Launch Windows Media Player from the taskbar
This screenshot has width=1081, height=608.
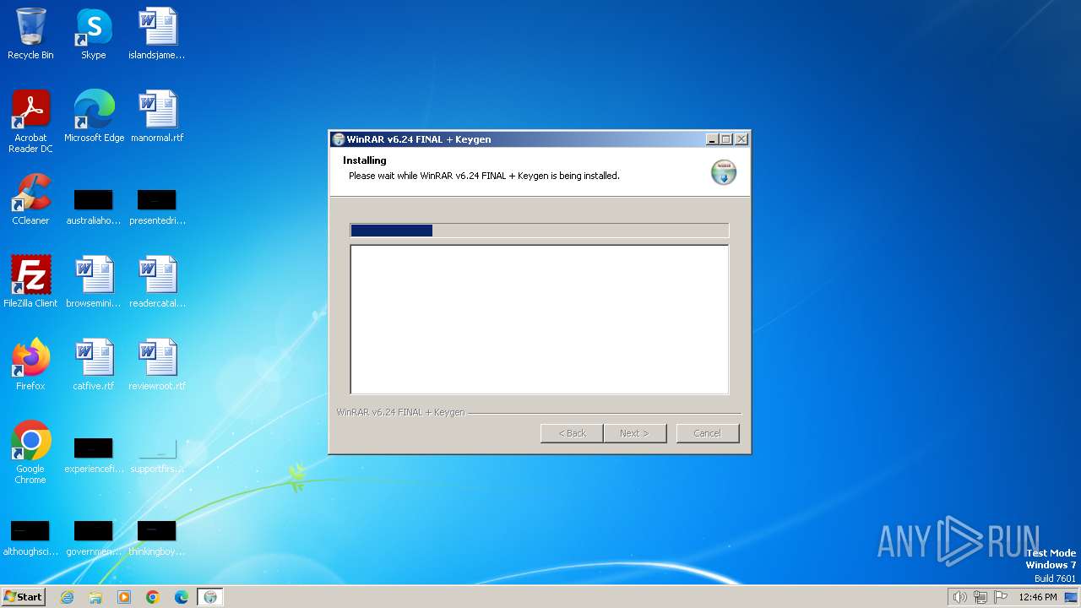(124, 597)
